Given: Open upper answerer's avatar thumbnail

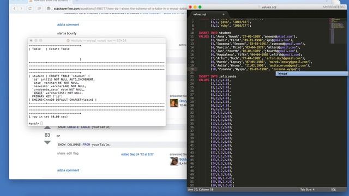Looking at the screenshot, I should (x=174, y=103).
